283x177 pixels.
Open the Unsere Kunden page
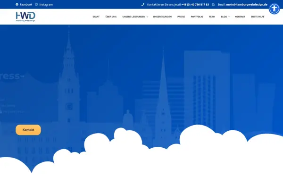point(162,17)
